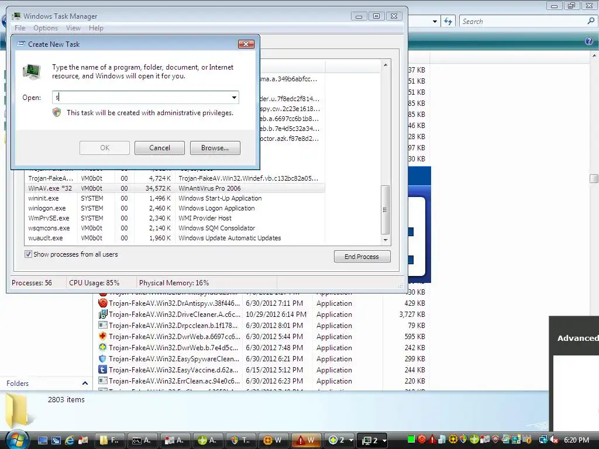Click Cancel in Create New Task dialog
599x449 pixels.
159,148
